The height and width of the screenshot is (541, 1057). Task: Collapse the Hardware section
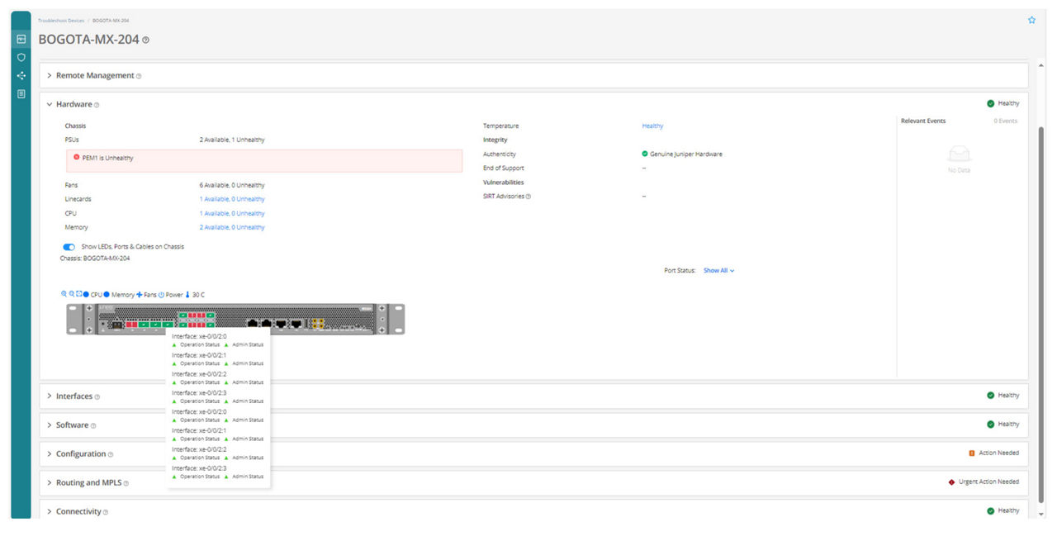(x=49, y=104)
